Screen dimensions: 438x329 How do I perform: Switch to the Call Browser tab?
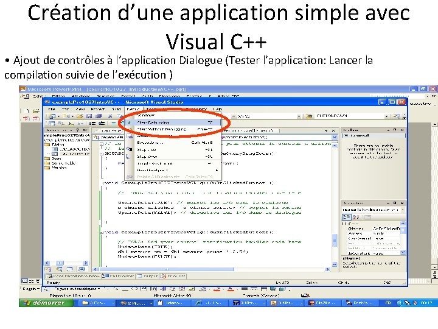(119, 276)
